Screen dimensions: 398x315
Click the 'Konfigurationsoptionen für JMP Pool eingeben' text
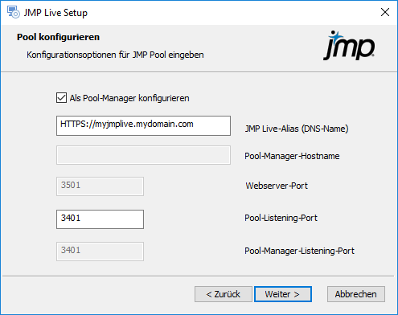tap(115, 55)
